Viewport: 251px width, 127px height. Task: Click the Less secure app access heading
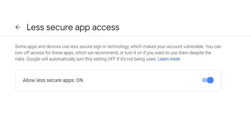click(73, 27)
